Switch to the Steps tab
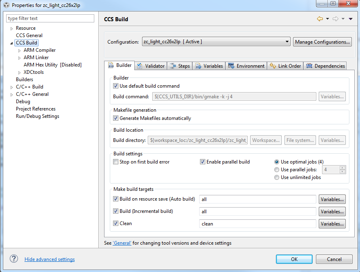 180,66
